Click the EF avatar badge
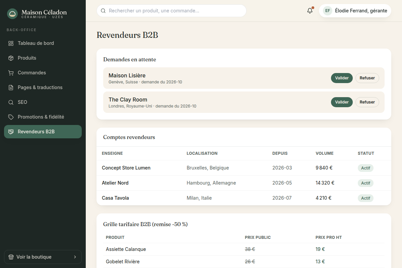The height and width of the screenshot is (268, 402). click(328, 11)
